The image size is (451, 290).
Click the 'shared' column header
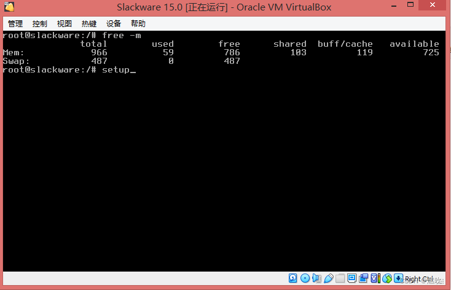(x=290, y=44)
